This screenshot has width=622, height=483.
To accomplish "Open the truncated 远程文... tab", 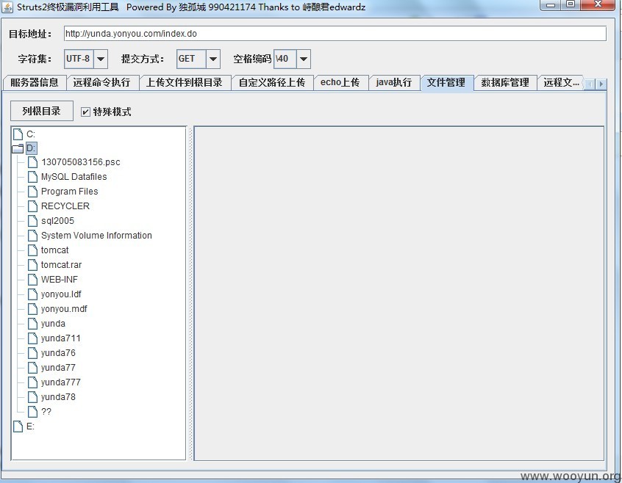I will (561, 82).
